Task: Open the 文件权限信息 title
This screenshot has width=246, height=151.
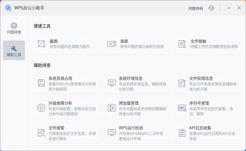Action: tap(201, 79)
